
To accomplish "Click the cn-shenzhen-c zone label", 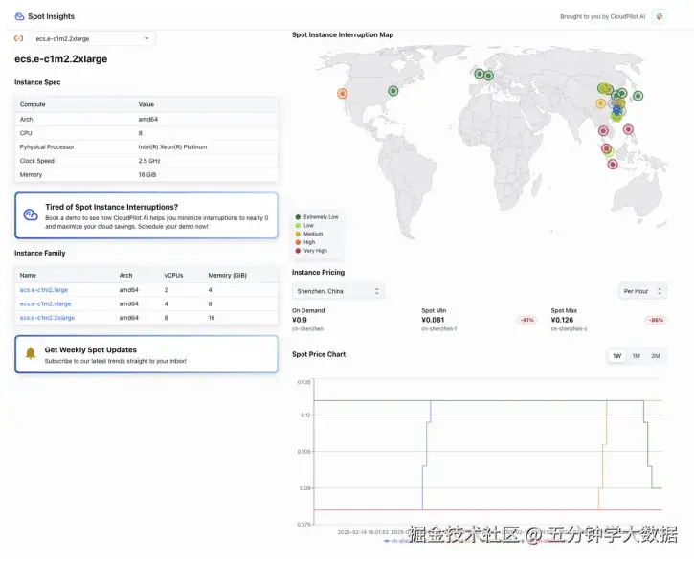I will (x=569, y=329).
